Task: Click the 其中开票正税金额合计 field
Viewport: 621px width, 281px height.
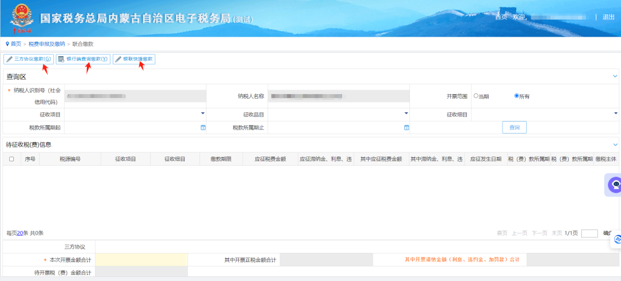Action: tap(327, 260)
